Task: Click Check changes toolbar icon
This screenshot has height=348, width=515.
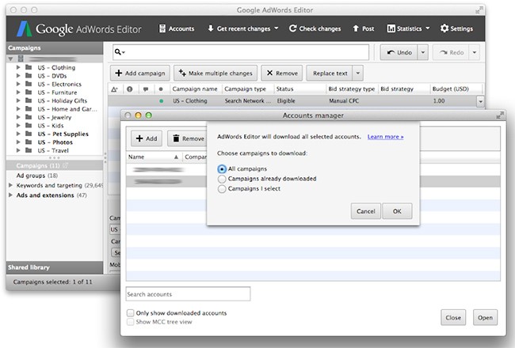Action: [315, 28]
